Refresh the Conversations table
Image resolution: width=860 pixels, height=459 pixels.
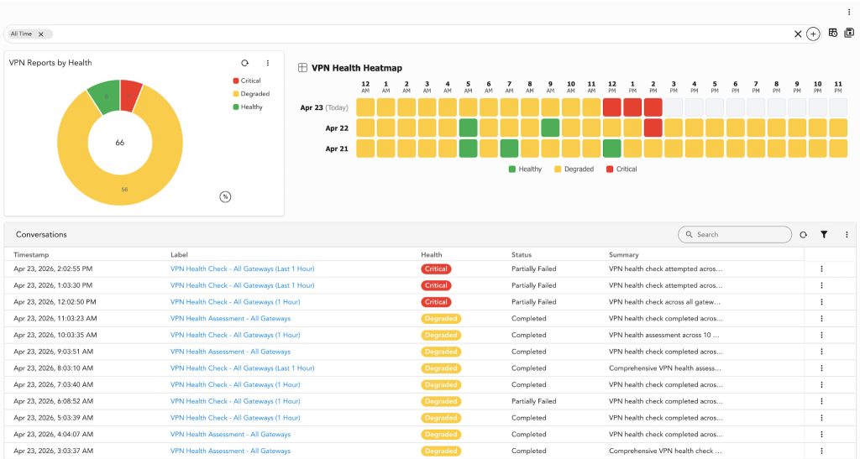pos(803,235)
